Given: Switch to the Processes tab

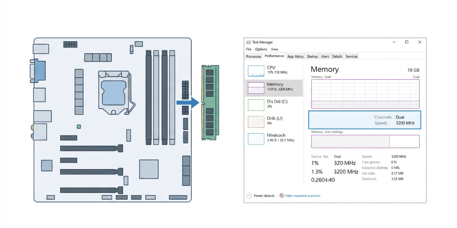Looking at the screenshot, I should (254, 57).
